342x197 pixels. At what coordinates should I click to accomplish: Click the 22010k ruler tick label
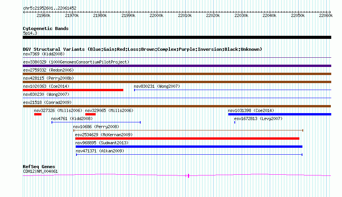tap(185, 15)
